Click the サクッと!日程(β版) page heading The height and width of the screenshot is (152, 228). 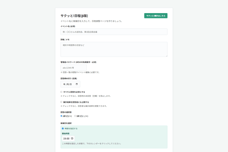[74, 16]
